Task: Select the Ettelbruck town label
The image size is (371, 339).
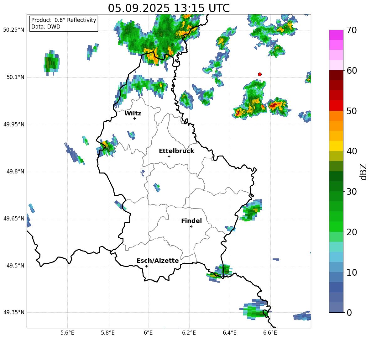Action: (176, 151)
